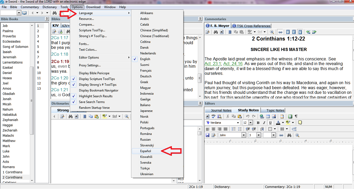Follow the Act 23:1 link
Screen dimensions: 354x189
pyautogui.click(x=213, y=64)
